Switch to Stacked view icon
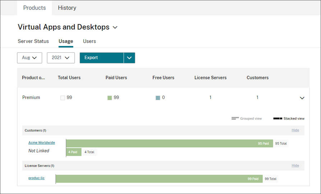The height and width of the screenshot is (194, 321). point(278,118)
